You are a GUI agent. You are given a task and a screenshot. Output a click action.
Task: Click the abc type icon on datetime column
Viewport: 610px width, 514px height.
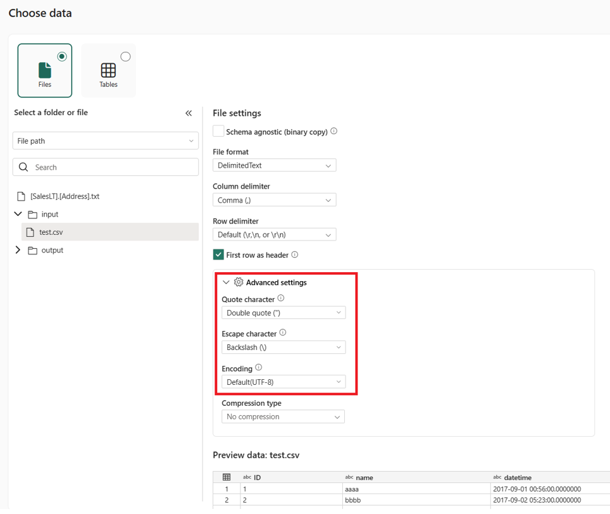pyautogui.click(x=497, y=477)
